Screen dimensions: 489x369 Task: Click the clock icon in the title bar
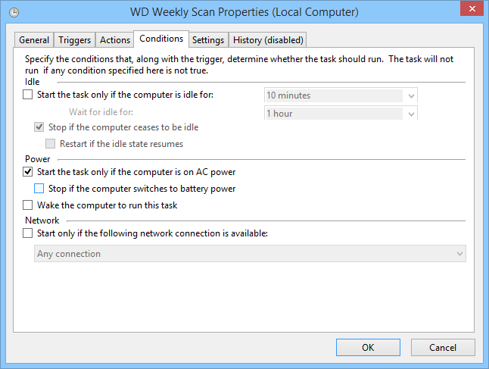[x=15, y=12]
